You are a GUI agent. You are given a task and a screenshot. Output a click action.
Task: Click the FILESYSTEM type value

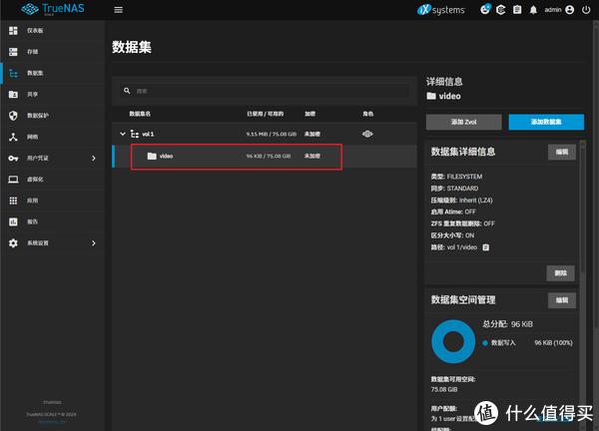[x=464, y=177]
